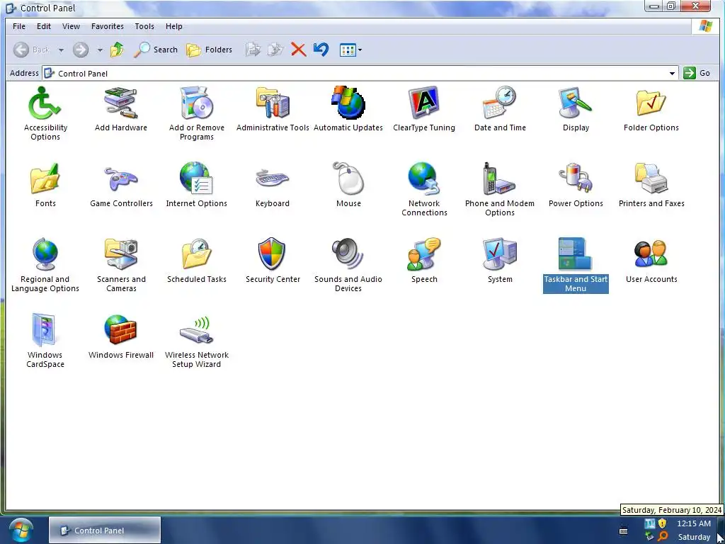Select the Mouse applet icon
725x544 pixels.
(348, 185)
